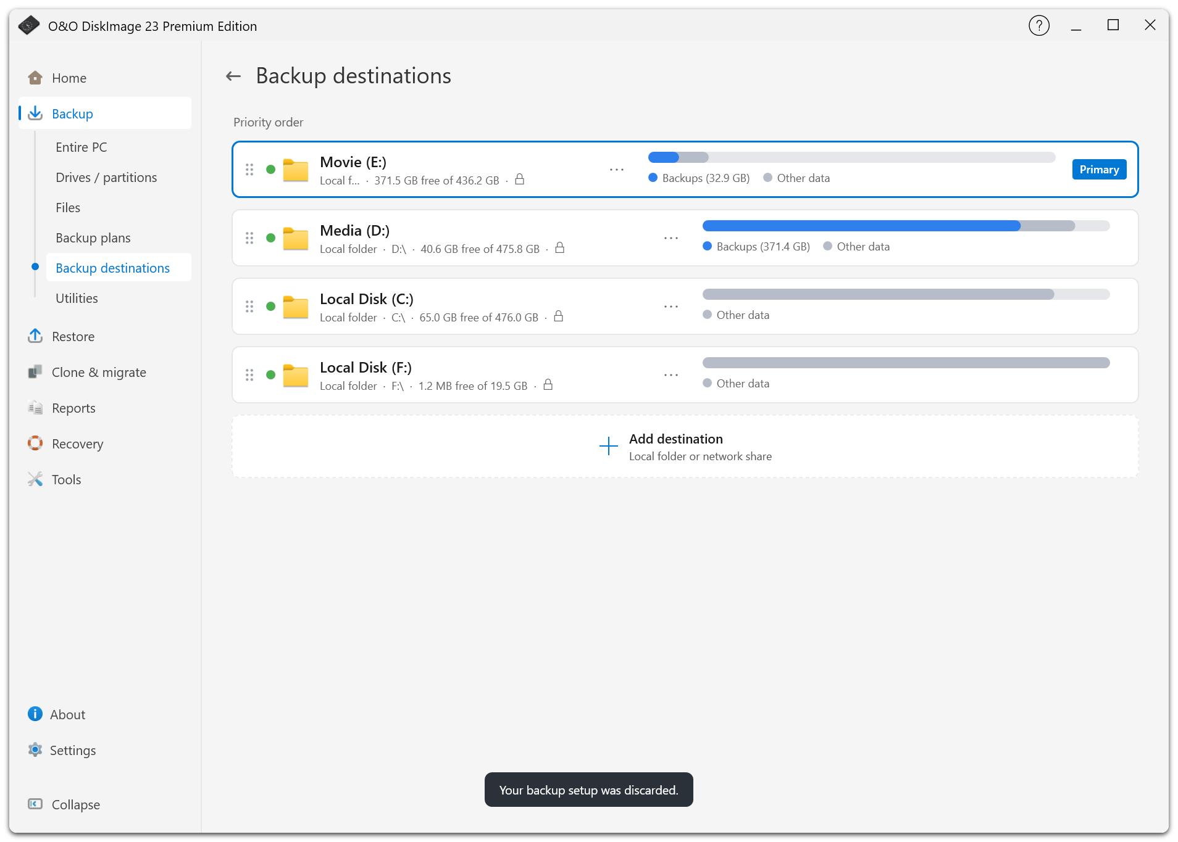The image size is (1178, 842).
Task: Click the Recovery label in sidebar
Action: (x=78, y=444)
